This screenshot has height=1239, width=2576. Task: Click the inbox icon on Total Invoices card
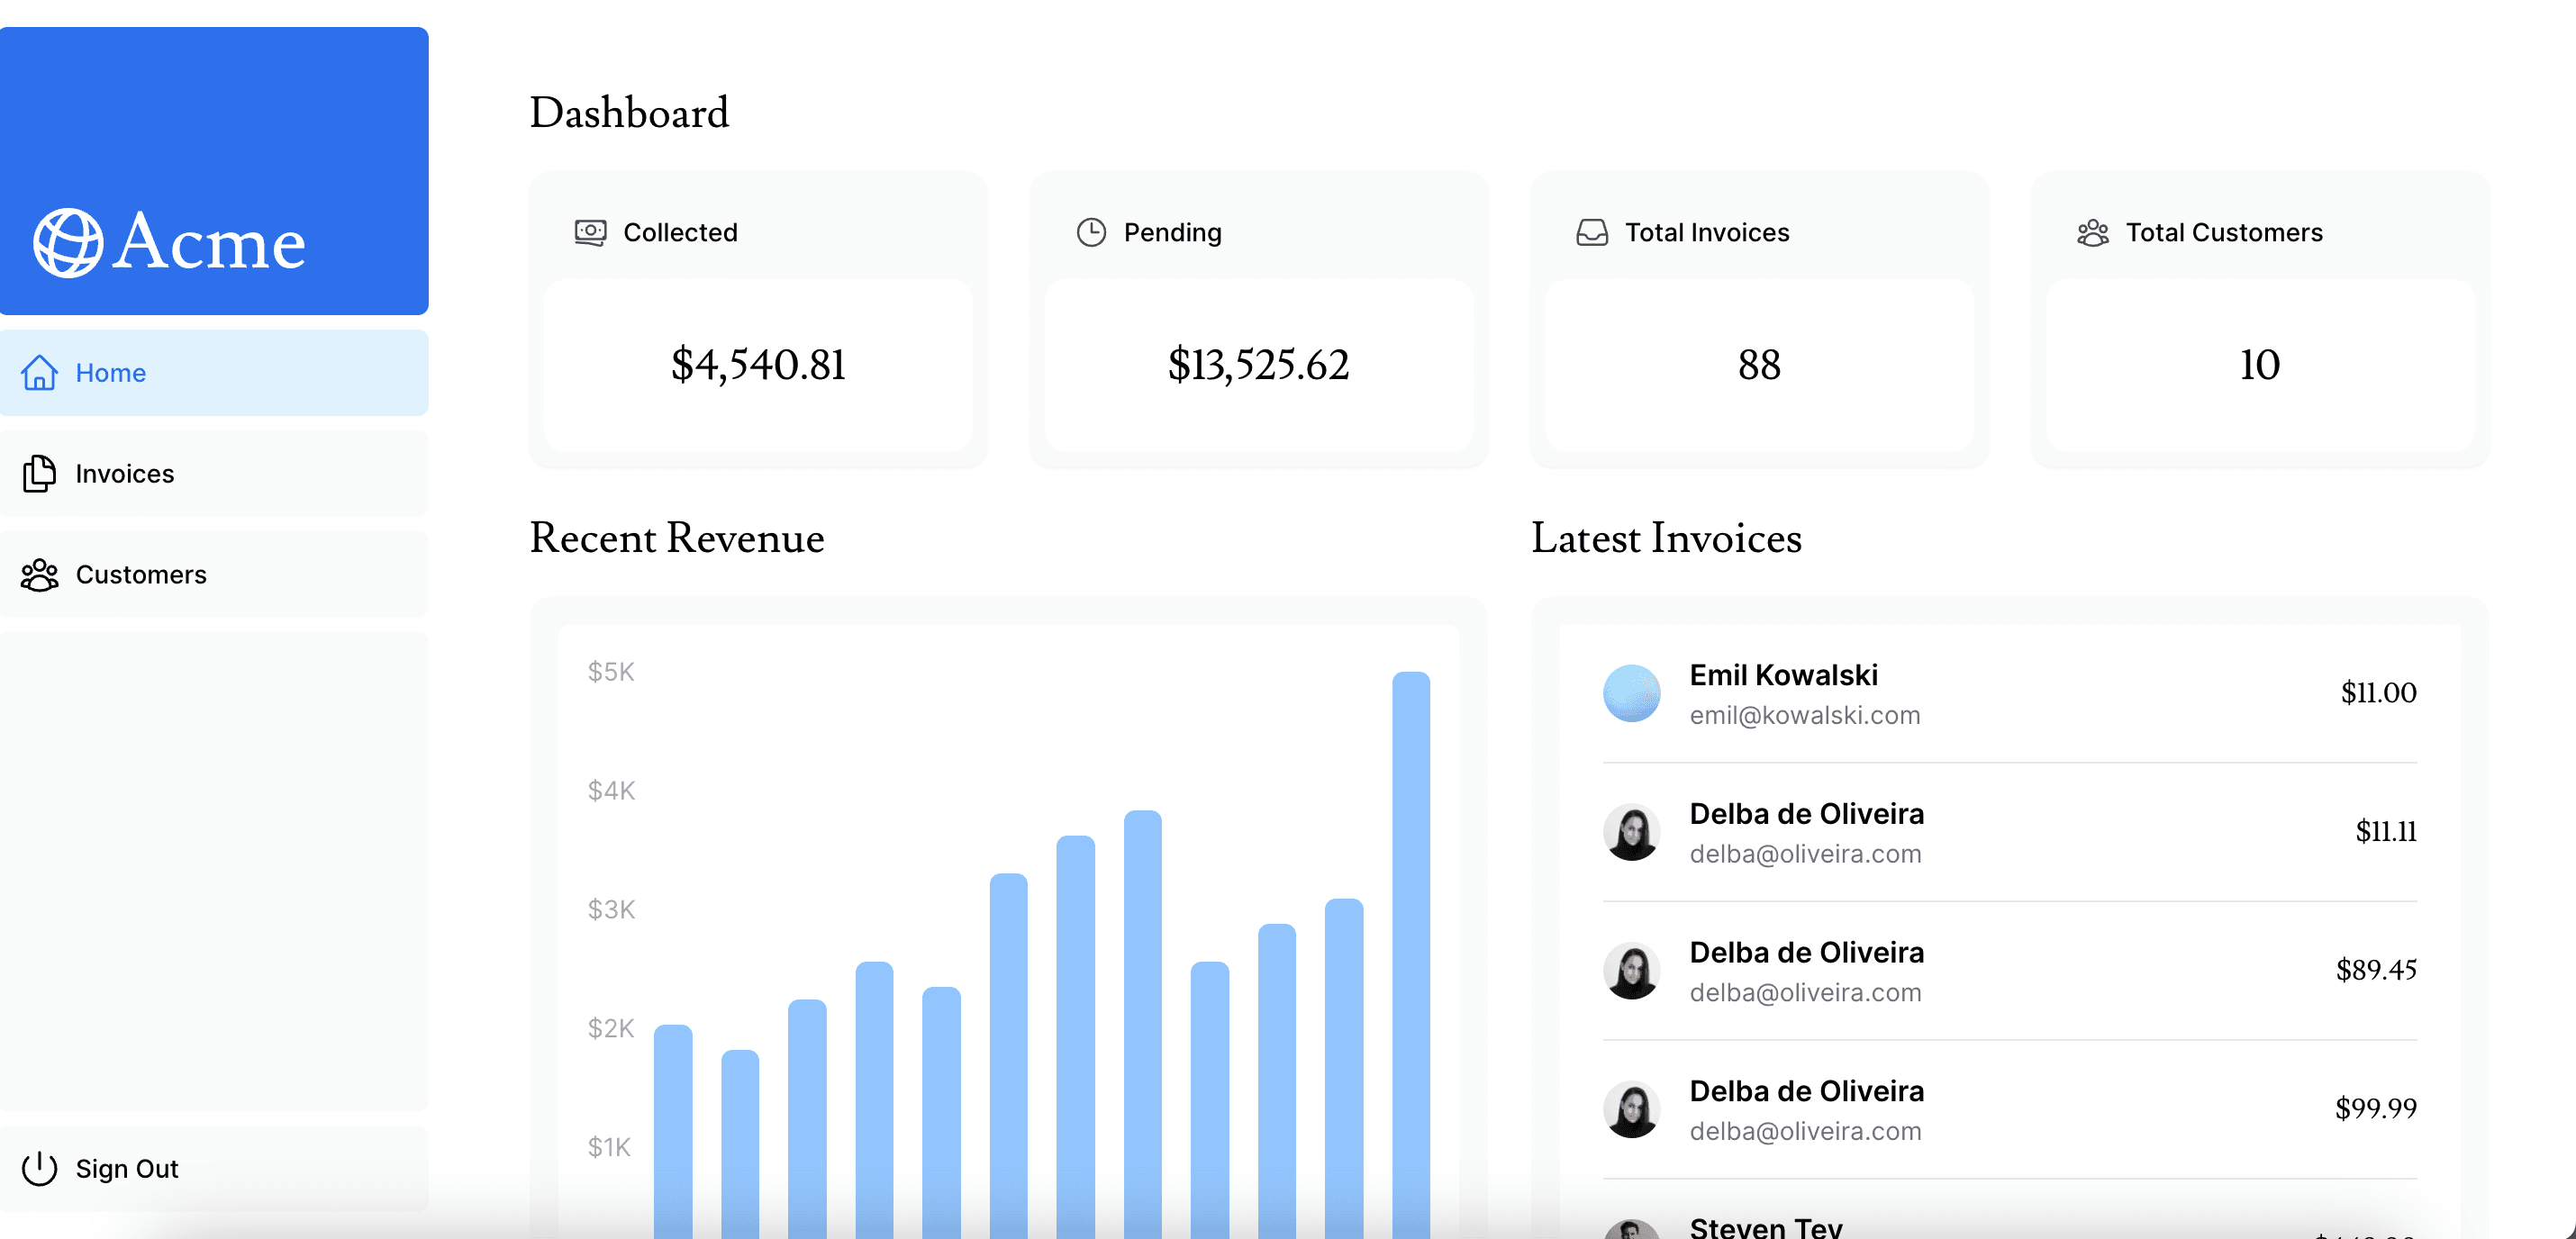coord(1592,232)
